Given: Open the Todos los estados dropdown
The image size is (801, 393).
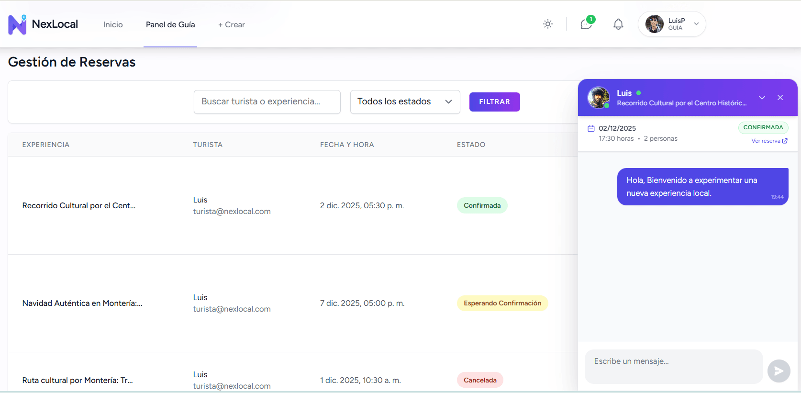Looking at the screenshot, I should [405, 102].
